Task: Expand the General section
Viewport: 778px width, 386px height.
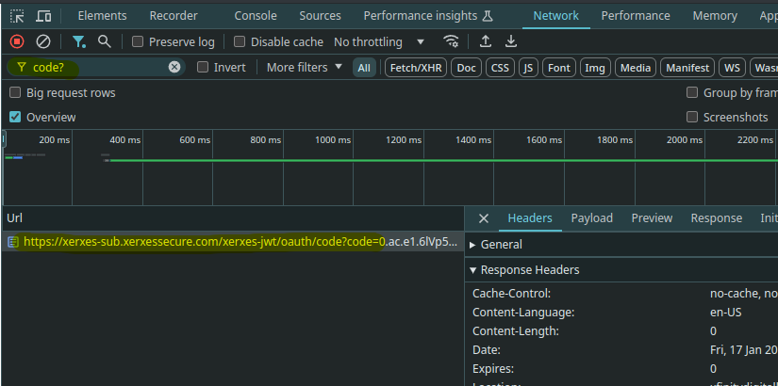Action: tap(495, 244)
